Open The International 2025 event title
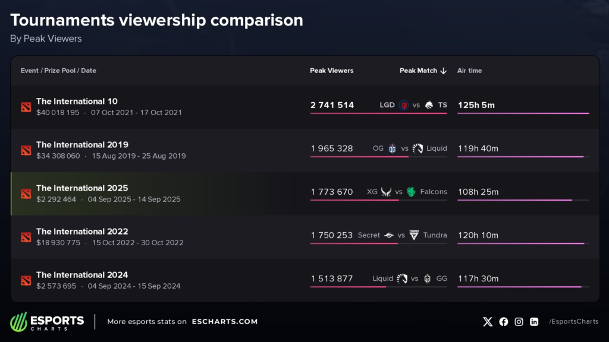The width and height of the screenshot is (609, 342). pyautogui.click(x=82, y=188)
